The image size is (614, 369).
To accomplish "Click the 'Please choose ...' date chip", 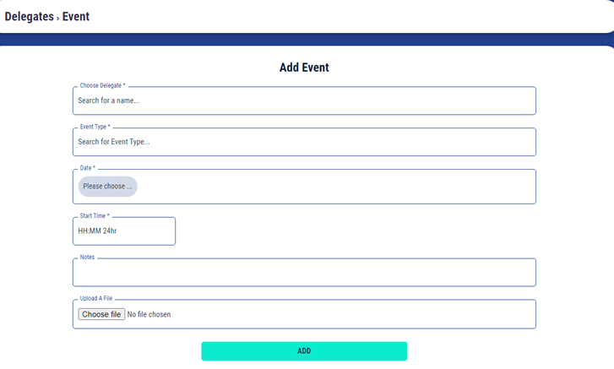I will tap(107, 186).
